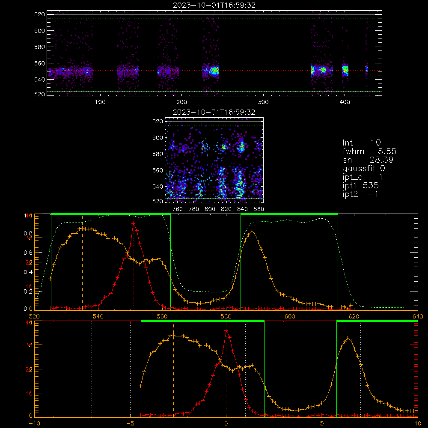Click x-axis label 100 on top spectrogram
Image resolution: width=428 pixels, height=428 pixels.
click(x=100, y=102)
